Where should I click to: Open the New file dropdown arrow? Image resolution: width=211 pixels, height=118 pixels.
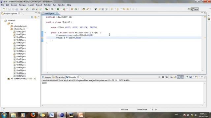click(x=7, y=9)
